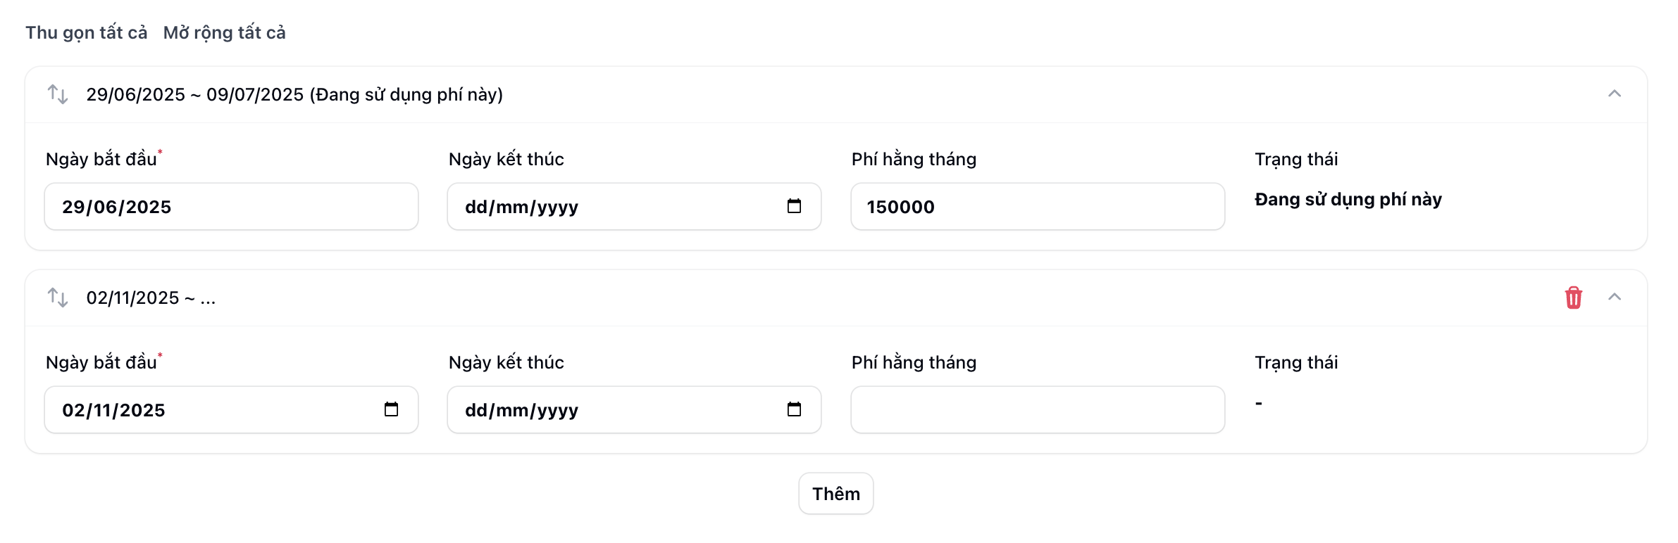1678x543 pixels.
Task: Open the calendar picker for 02/11/2025 start date
Action: pos(391,409)
